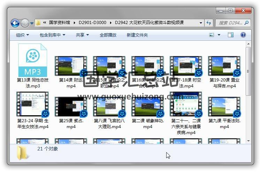The width and height of the screenshot is (261, 172).
Task: Click the 21 个对象 status text
Action: point(48,149)
